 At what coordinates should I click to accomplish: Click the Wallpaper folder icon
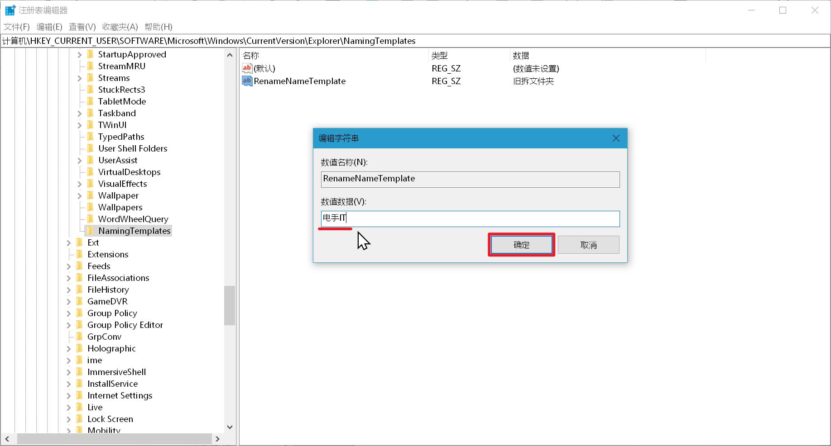90,195
